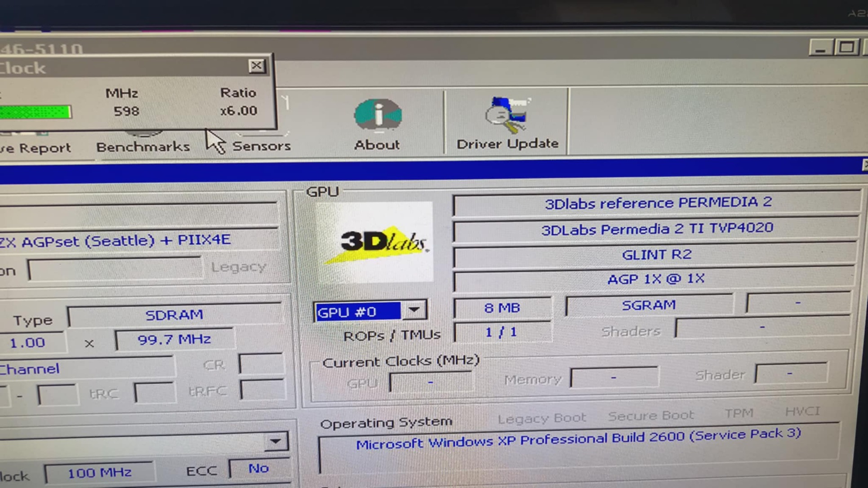Close the Clock popup window
The width and height of the screenshot is (868, 488).
[x=256, y=66]
